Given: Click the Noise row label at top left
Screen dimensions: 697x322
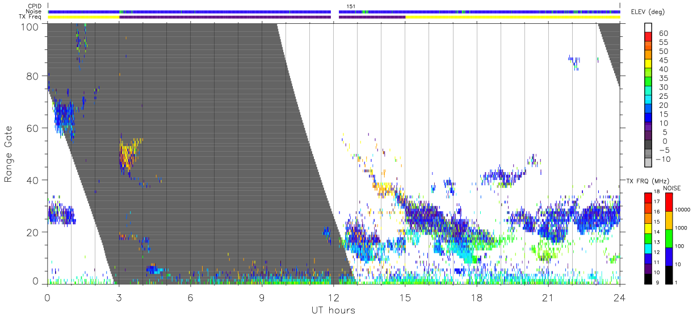Looking at the screenshot, I should [34, 11].
